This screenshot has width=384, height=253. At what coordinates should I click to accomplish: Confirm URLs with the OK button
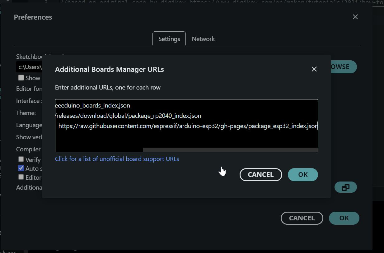point(302,174)
